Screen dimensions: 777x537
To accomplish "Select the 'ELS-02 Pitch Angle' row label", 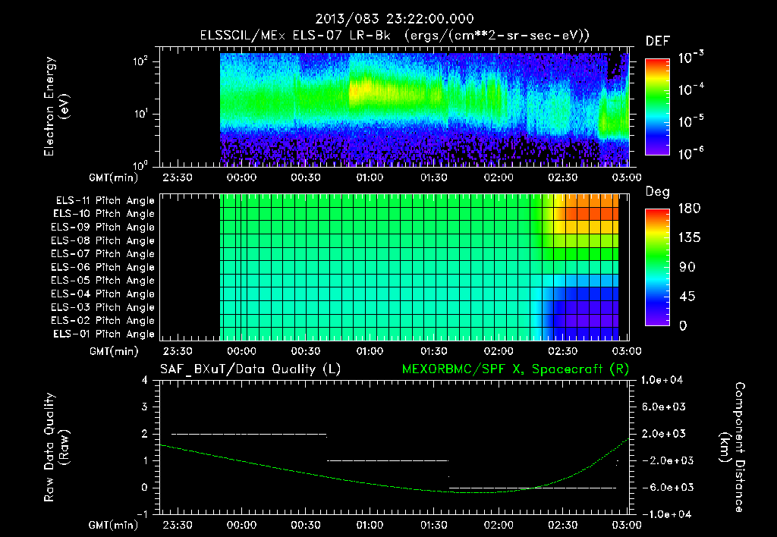I will tap(103, 321).
